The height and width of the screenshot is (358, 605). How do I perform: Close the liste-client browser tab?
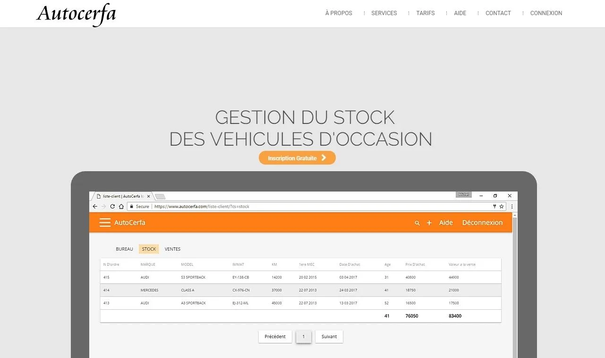(149, 196)
